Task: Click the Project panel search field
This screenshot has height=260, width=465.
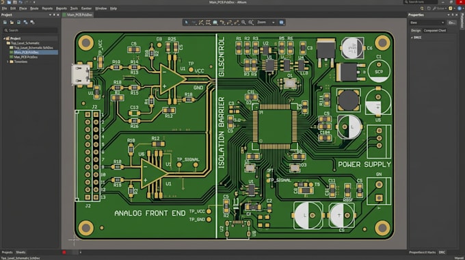Action: [x=31, y=30]
